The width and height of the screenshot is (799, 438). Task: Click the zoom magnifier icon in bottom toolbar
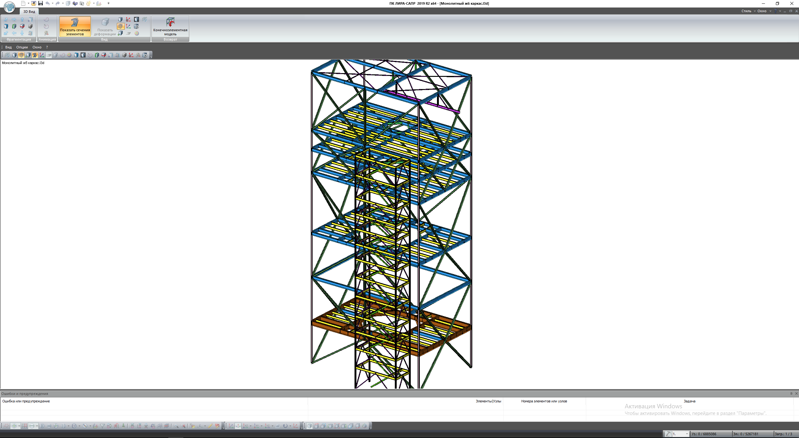click(x=176, y=426)
